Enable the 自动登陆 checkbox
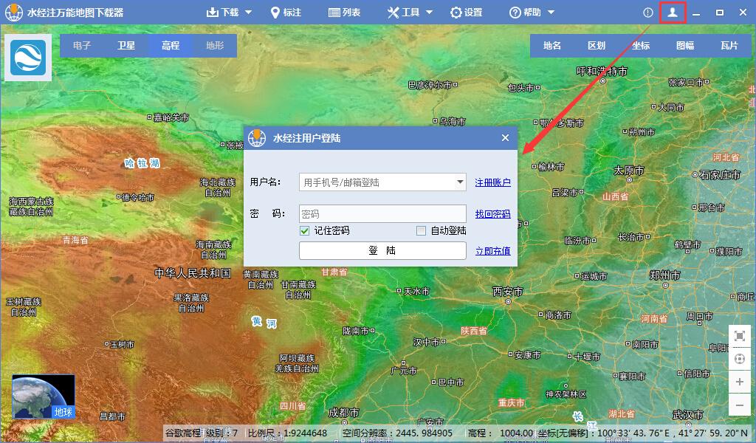Image resolution: width=756 pixels, height=443 pixels. pyautogui.click(x=421, y=231)
